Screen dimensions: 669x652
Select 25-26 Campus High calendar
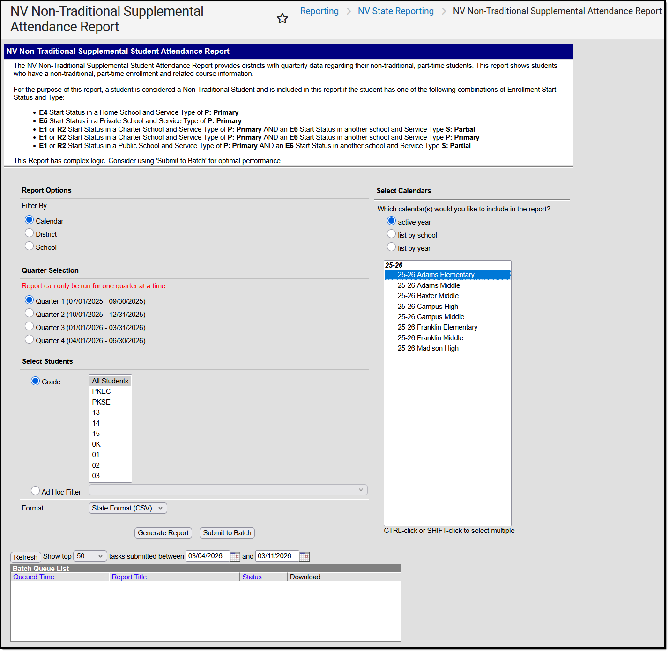click(447, 307)
